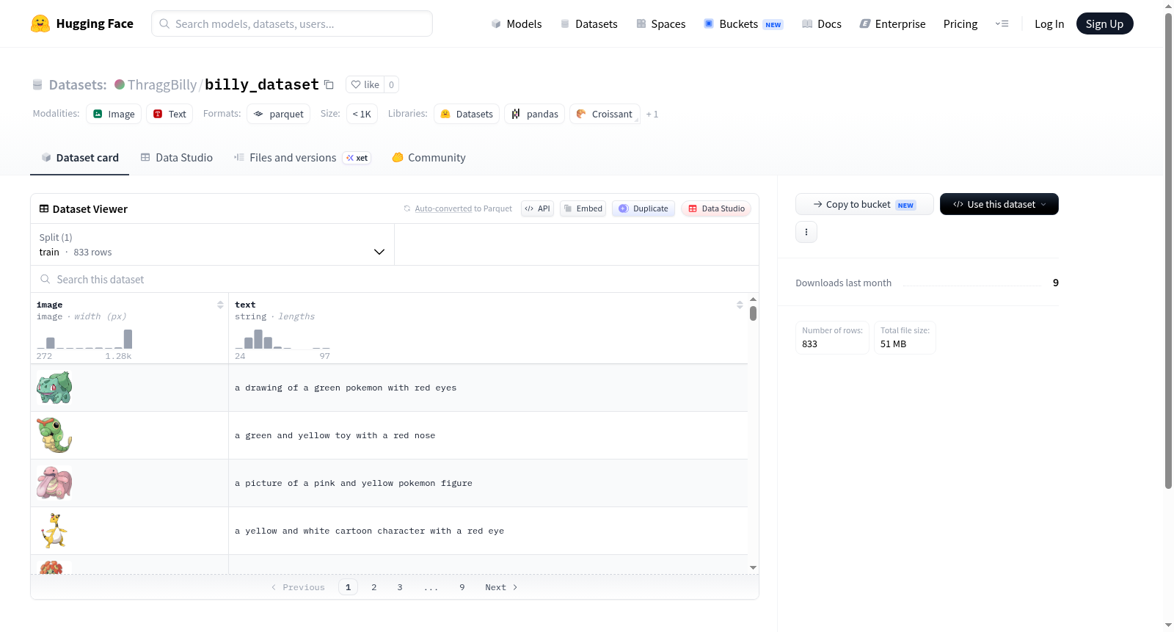Open the additional navigation menu icon
Screen dimensions: 1174x632
click(x=1002, y=24)
